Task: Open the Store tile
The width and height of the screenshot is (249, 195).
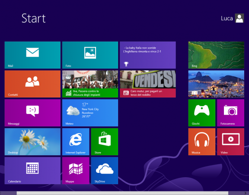Action: tap(105, 142)
